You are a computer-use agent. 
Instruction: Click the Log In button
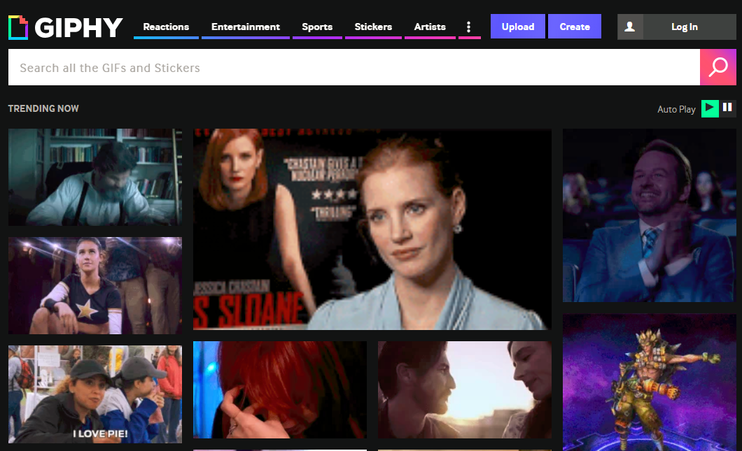click(x=684, y=27)
